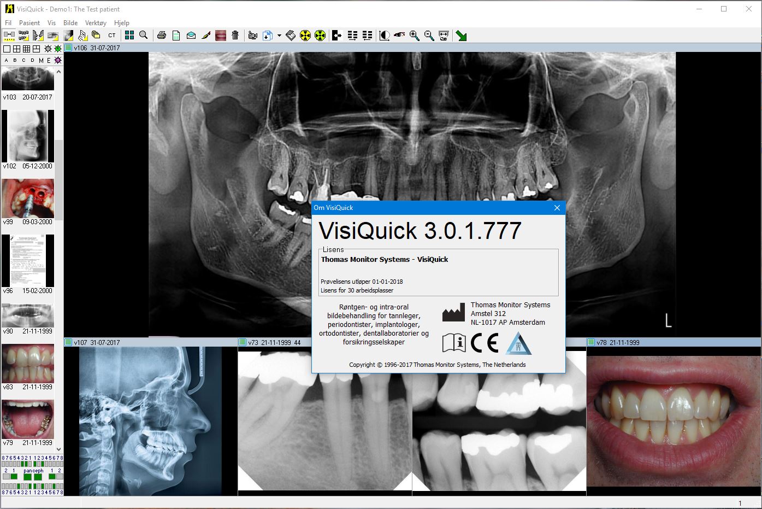Toggle filter letter E
Viewport: 762px width, 509px height.
coord(49,60)
